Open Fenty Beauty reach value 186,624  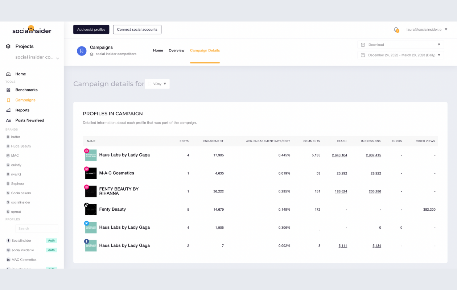pyautogui.click(x=341, y=191)
